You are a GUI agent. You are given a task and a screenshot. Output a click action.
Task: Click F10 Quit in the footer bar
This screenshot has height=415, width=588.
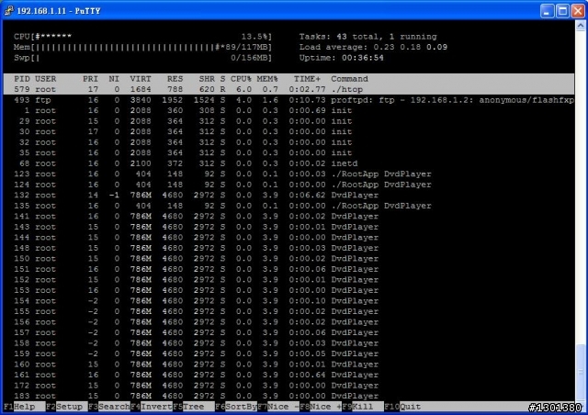point(402,407)
